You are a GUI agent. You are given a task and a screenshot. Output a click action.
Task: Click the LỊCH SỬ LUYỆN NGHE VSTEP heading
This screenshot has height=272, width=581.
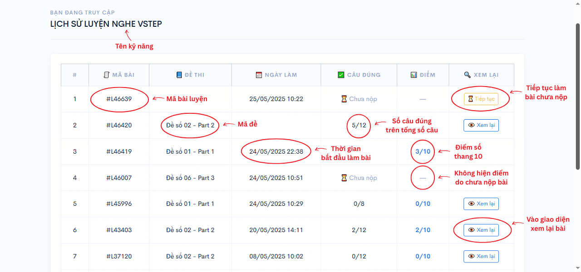106,24
